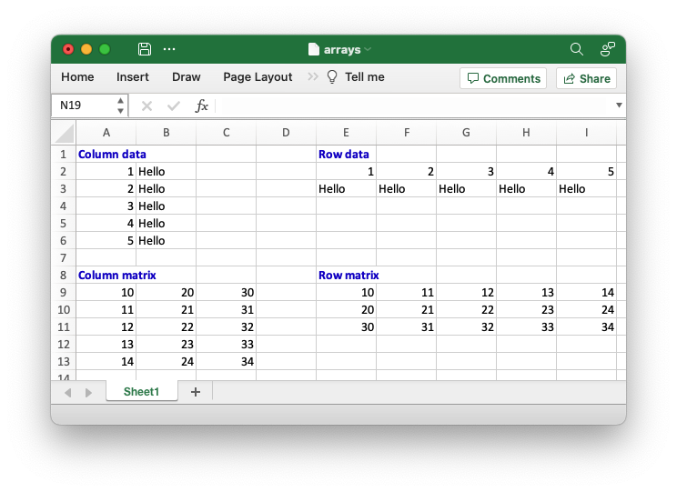The height and width of the screenshot is (492, 677).
Task: Select column D header
Action: 287,133
